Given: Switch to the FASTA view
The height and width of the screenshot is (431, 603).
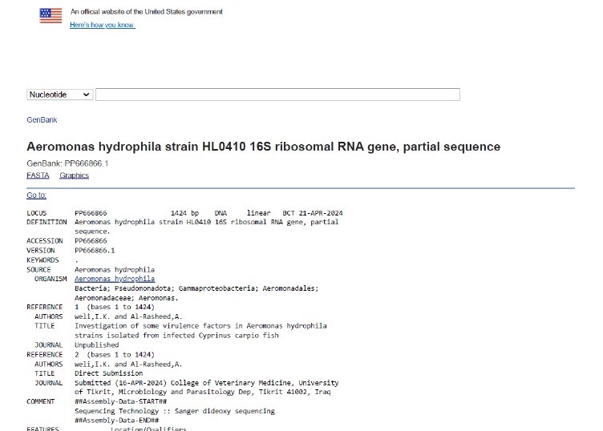Looking at the screenshot, I should pos(38,175).
